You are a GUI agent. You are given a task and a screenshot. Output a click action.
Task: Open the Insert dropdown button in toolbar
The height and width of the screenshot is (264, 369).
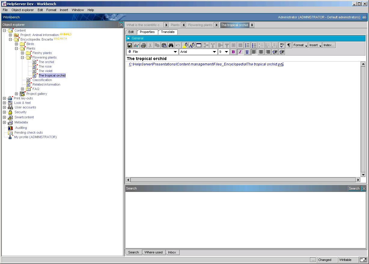click(315, 45)
